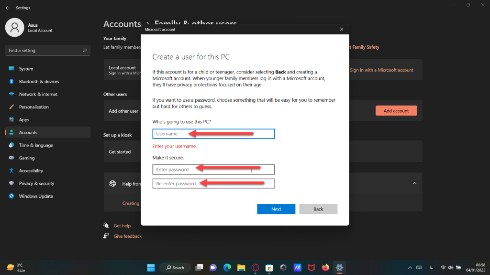
Task: Open the Windows Start menu
Action: (x=151, y=267)
